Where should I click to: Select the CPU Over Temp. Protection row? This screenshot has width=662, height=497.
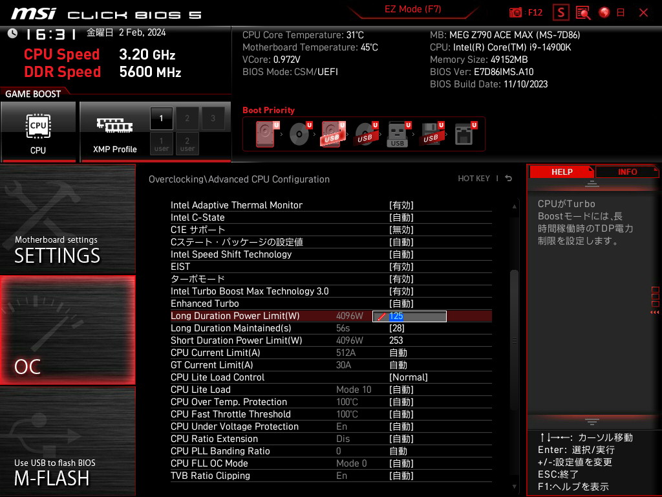[x=331, y=402]
